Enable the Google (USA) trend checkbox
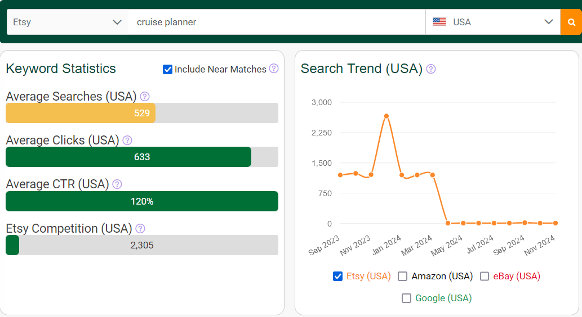 (x=406, y=298)
